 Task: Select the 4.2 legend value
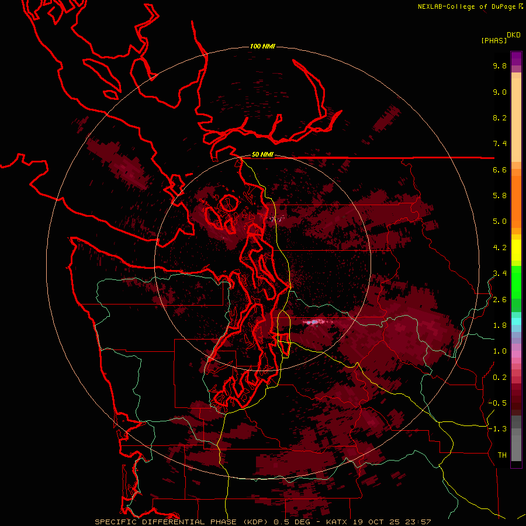[500, 248]
